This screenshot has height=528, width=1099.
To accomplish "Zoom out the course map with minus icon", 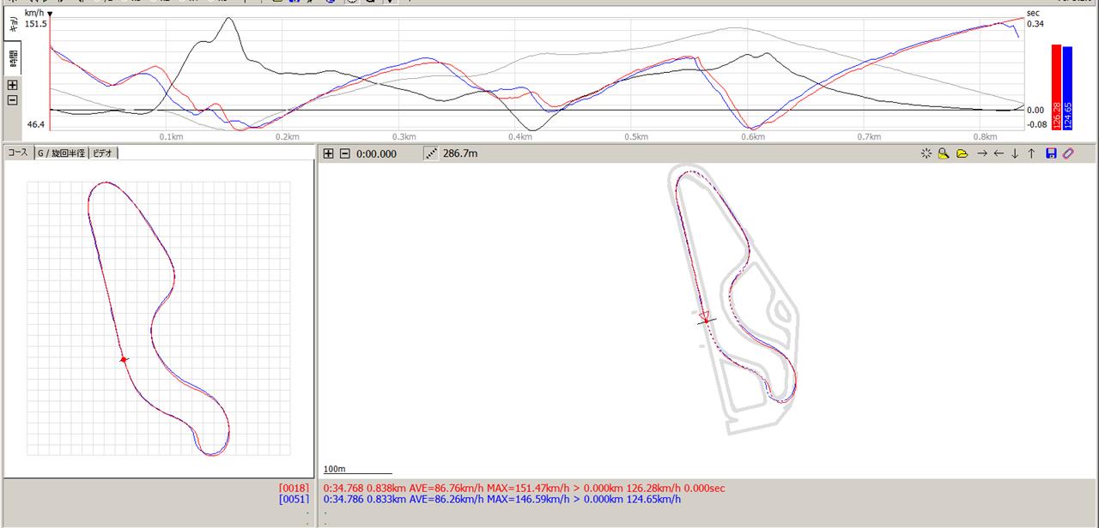I will tap(345, 153).
